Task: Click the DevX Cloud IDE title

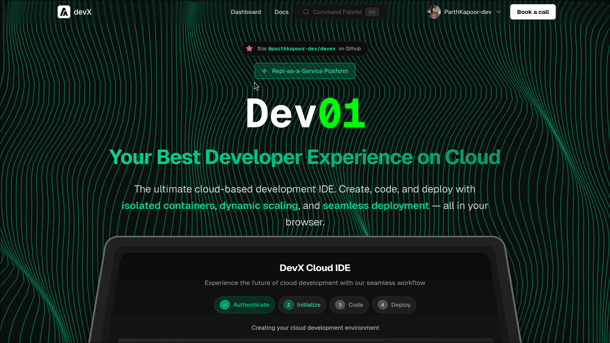Action: (x=315, y=268)
